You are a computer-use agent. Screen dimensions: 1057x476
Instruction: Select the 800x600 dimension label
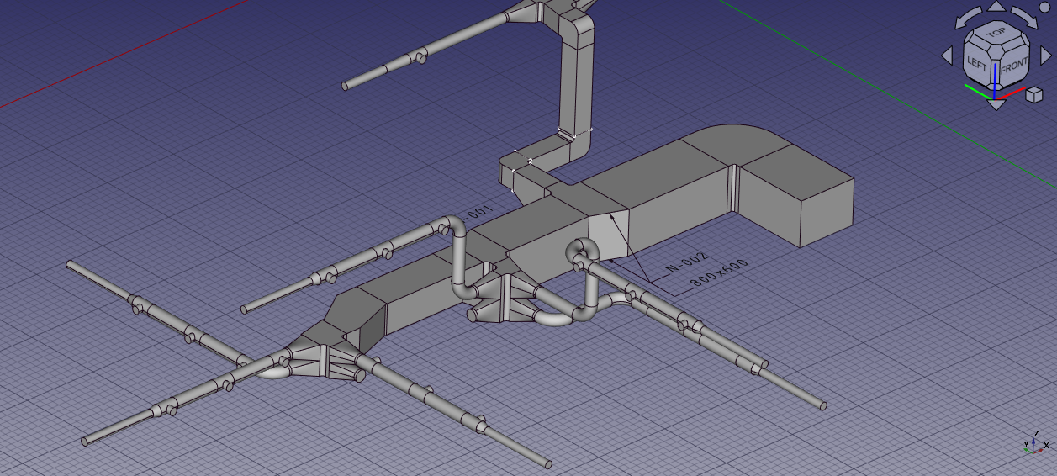point(717,274)
